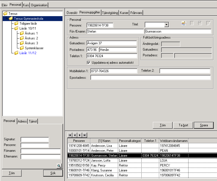Click the Webbanvändarnamn column header
The height and width of the screenshot is (181, 217).
tap(174, 141)
